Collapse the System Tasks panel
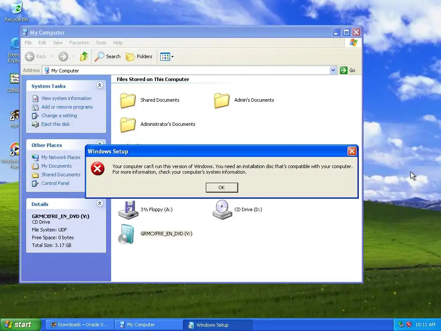Screen dimensions: 441x331 pos(99,85)
